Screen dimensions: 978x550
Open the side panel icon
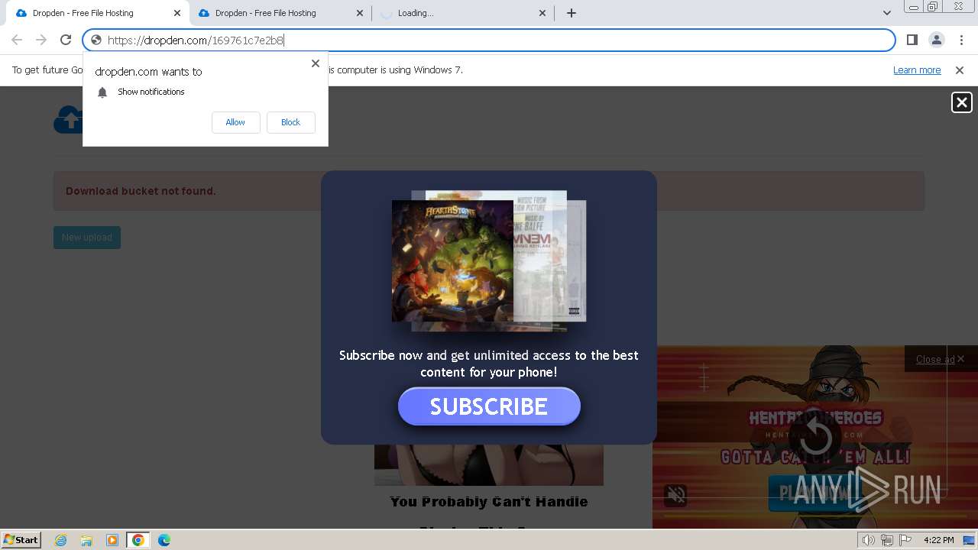click(912, 40)
